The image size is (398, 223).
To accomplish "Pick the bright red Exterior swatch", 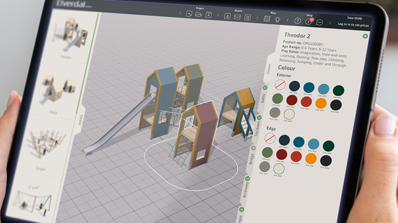I will (306, 102).
